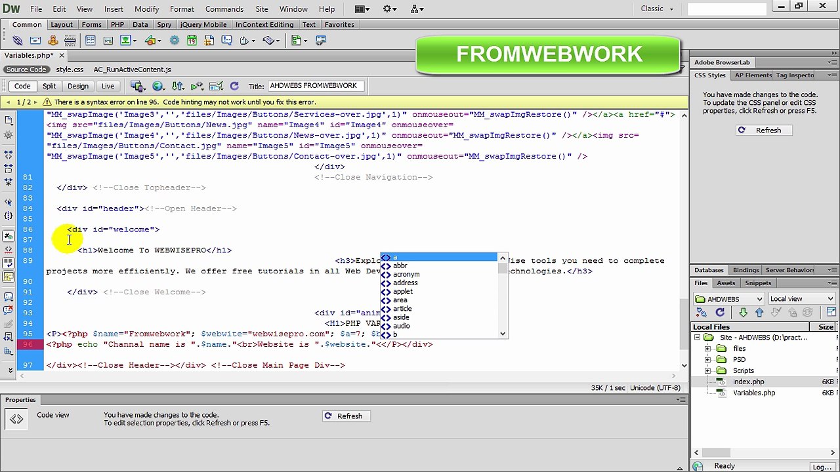Expand the Files panel to show both sites
The width and height of the screenshot is (840, 472).
831,313
